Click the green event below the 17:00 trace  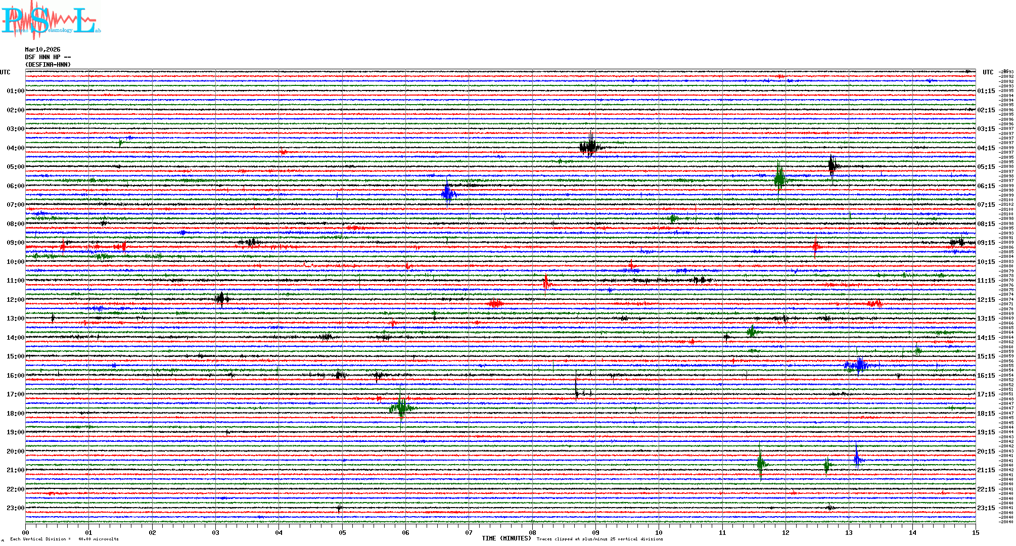(402, 407)
